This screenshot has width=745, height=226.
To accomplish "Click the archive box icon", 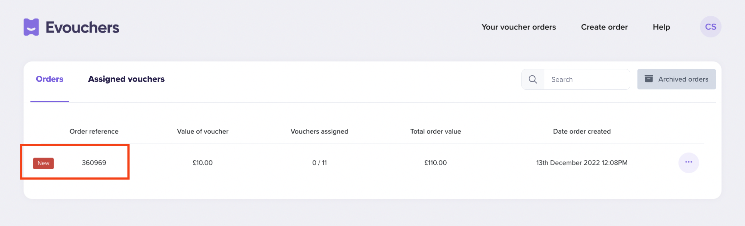I will coord(649,79).
